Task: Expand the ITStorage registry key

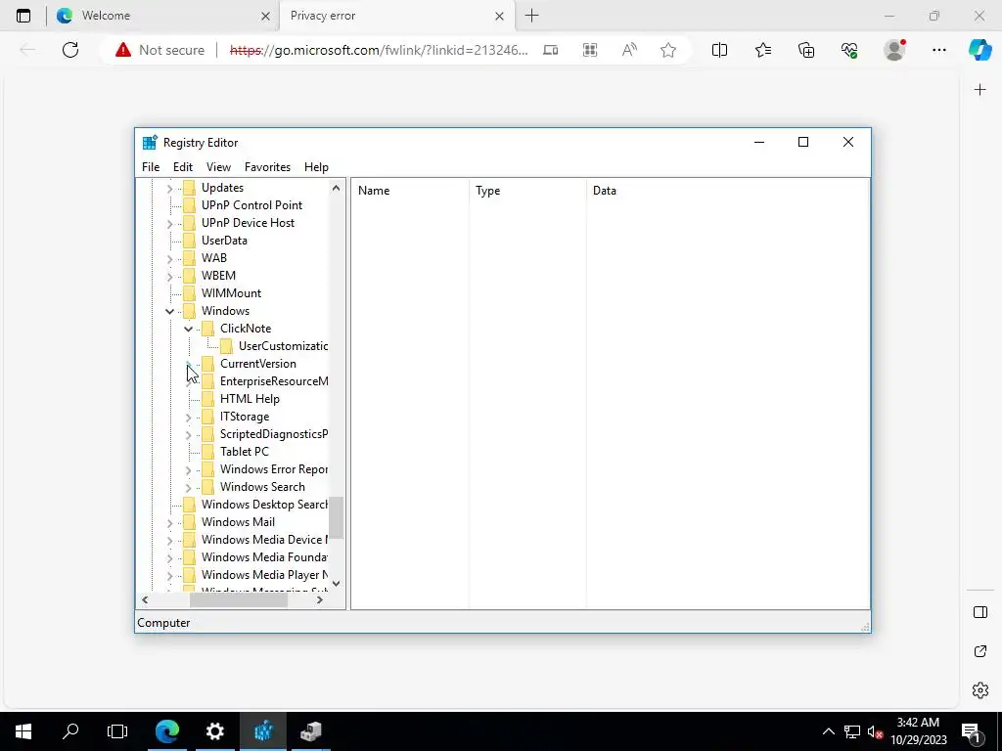Action: click(x=188, y=418)
